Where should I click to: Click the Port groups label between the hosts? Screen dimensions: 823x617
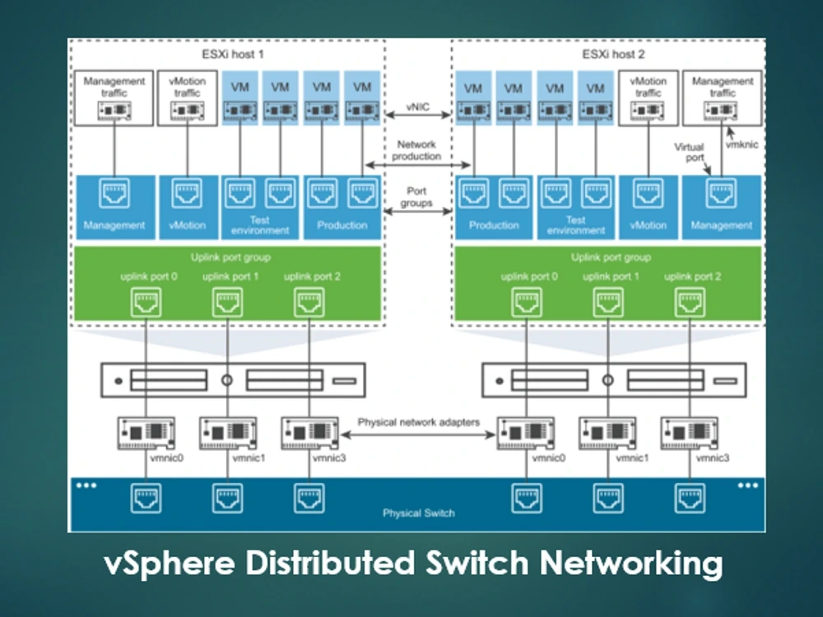416,197
